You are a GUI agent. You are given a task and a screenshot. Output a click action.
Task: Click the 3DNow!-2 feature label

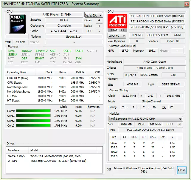click(x=41, y=51)
